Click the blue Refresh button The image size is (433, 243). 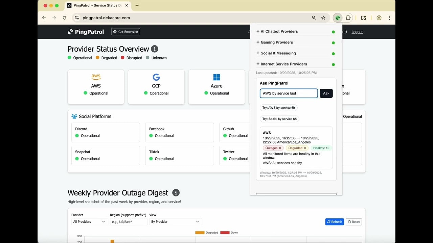click(x=335, y=222)
